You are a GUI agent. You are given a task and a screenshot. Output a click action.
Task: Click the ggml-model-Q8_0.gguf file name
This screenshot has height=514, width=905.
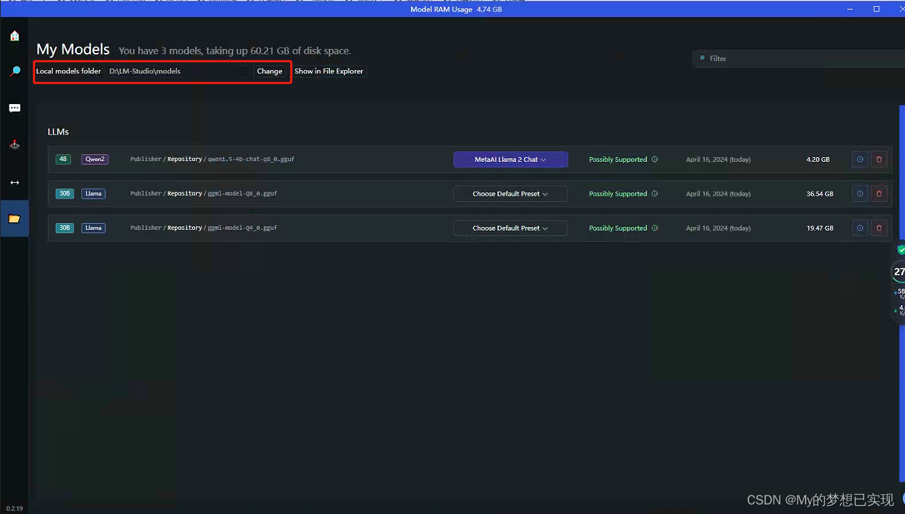tap(242, 194)
